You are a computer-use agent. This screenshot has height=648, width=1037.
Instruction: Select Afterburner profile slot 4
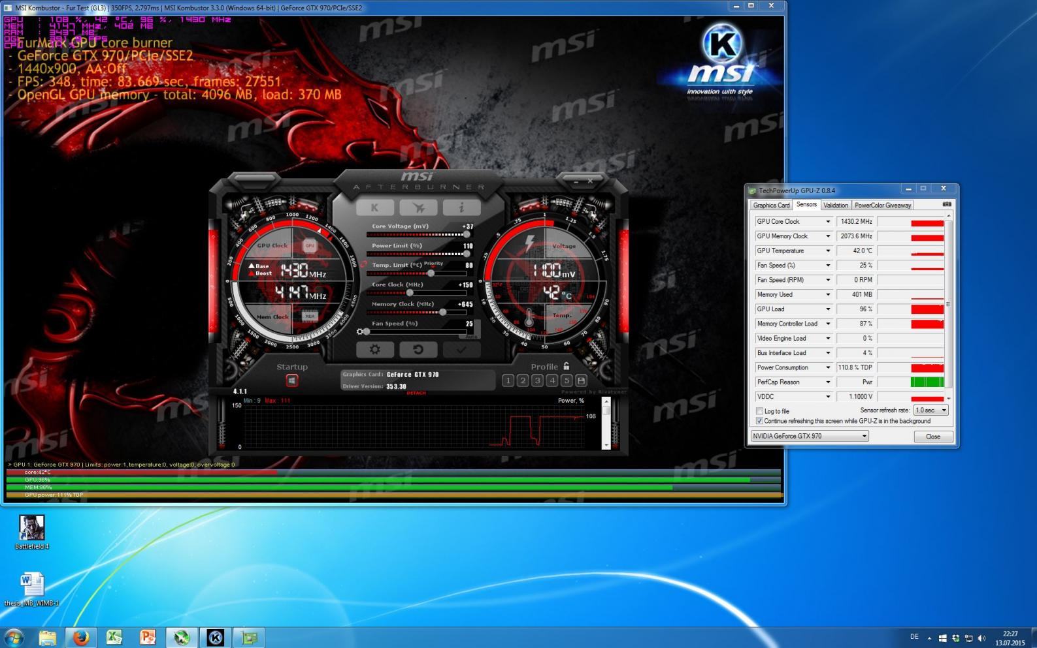click(x=552, y=380)
